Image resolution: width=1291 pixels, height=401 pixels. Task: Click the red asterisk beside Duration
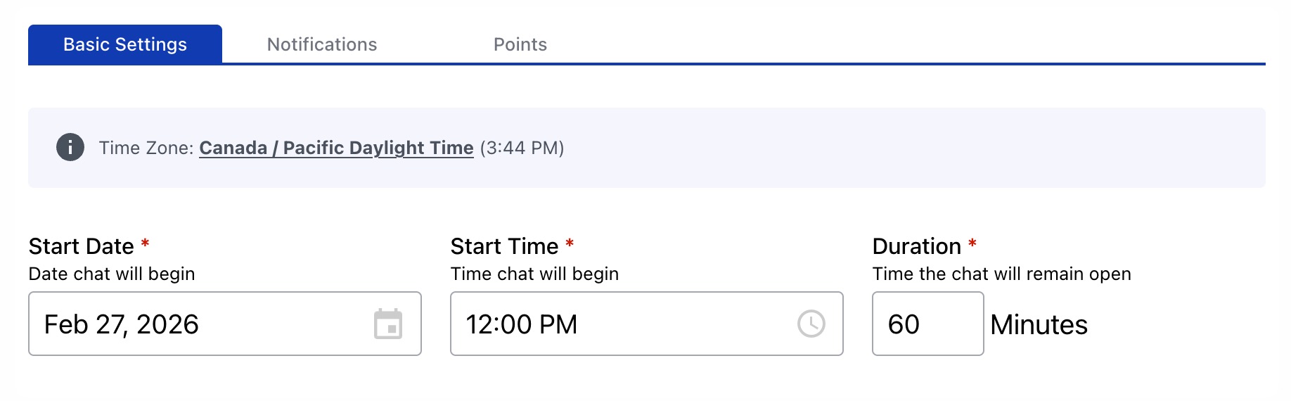pyautogui.click(x=972, y=244)
